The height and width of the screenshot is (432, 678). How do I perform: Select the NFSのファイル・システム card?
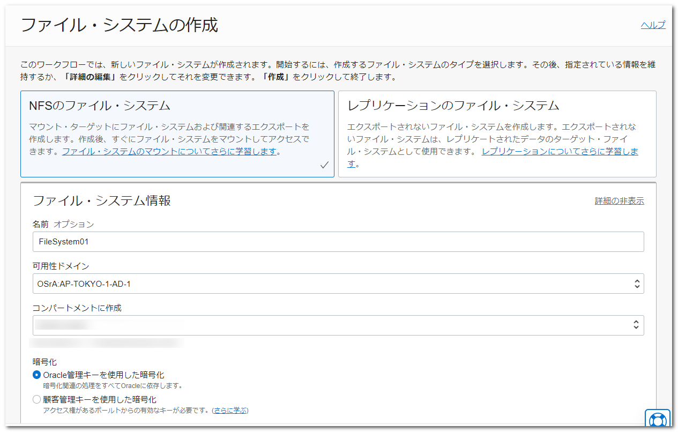[177, 134]
